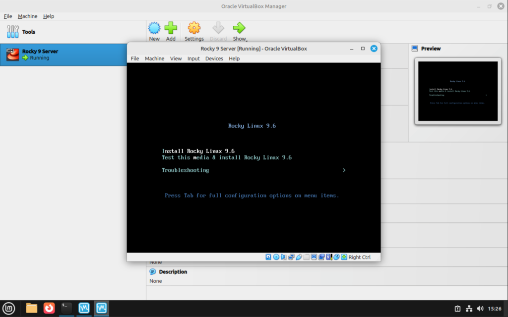The width and height of the screenshot is (508, 317).
Task: Select Install Rocky Linux 9.6 boot option
Action: (x=198, y=151)
